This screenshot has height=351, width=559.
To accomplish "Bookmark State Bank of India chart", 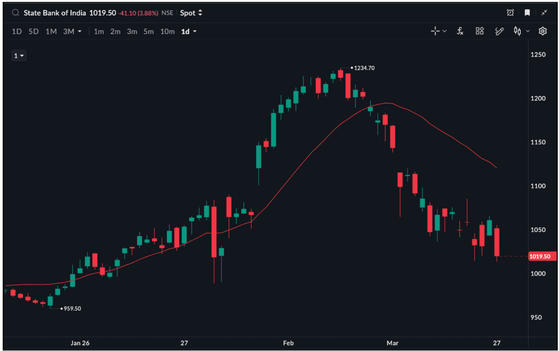I will pyautogui.click(x=527, y=13).
